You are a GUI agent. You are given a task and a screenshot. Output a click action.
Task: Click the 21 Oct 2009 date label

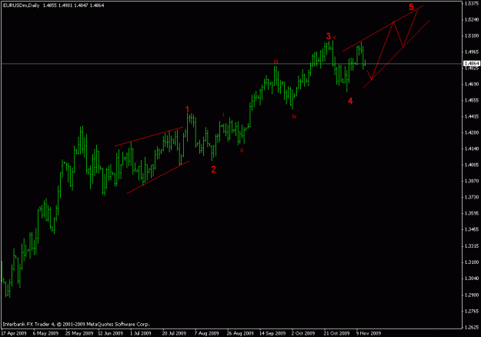click(x=336, y=333)
